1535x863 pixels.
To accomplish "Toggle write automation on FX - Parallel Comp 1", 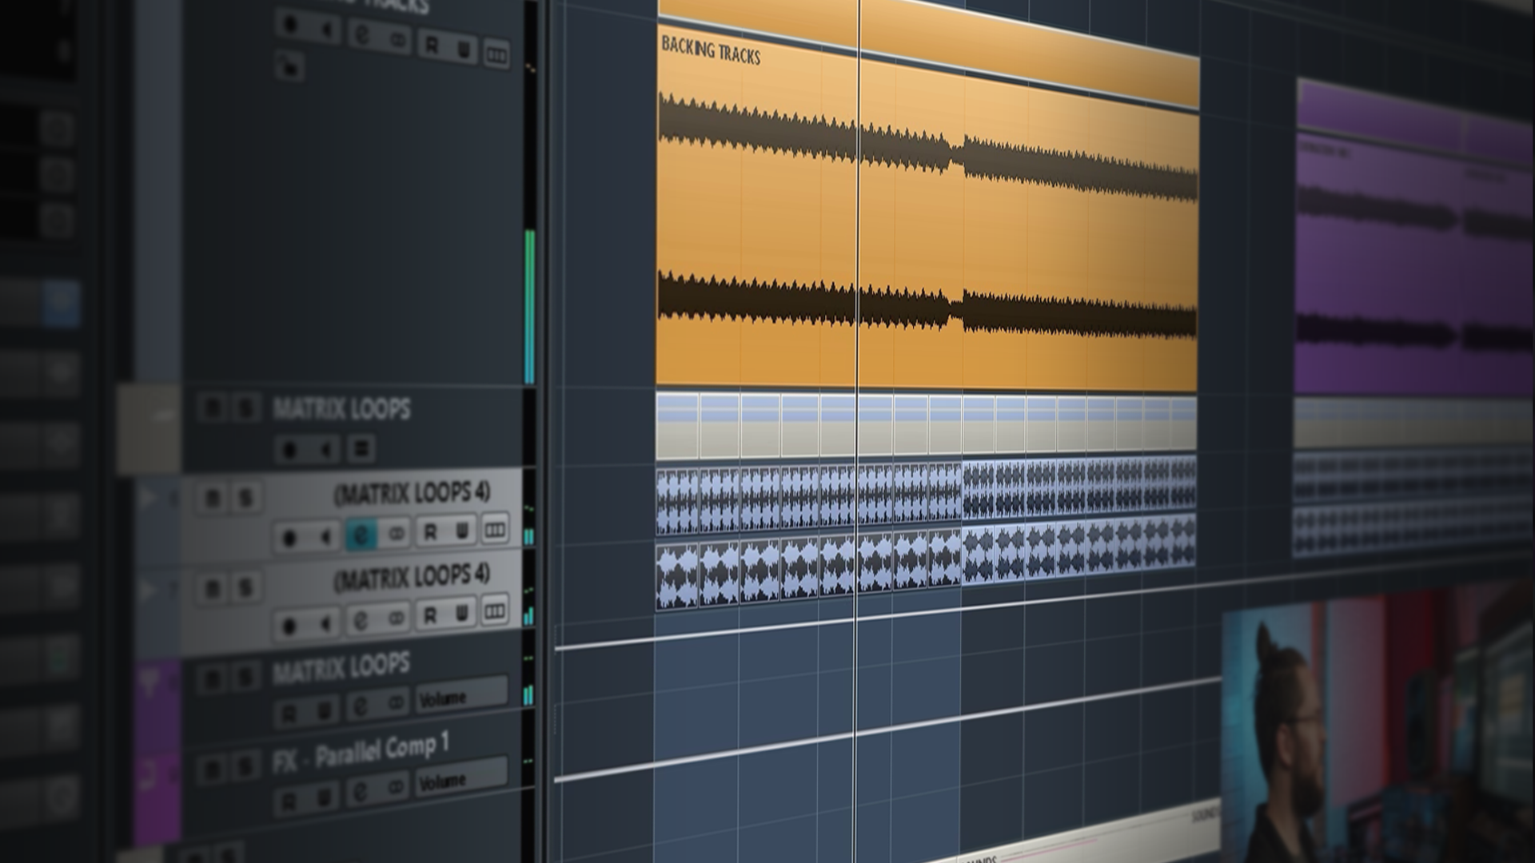I will tap(325, 797).
